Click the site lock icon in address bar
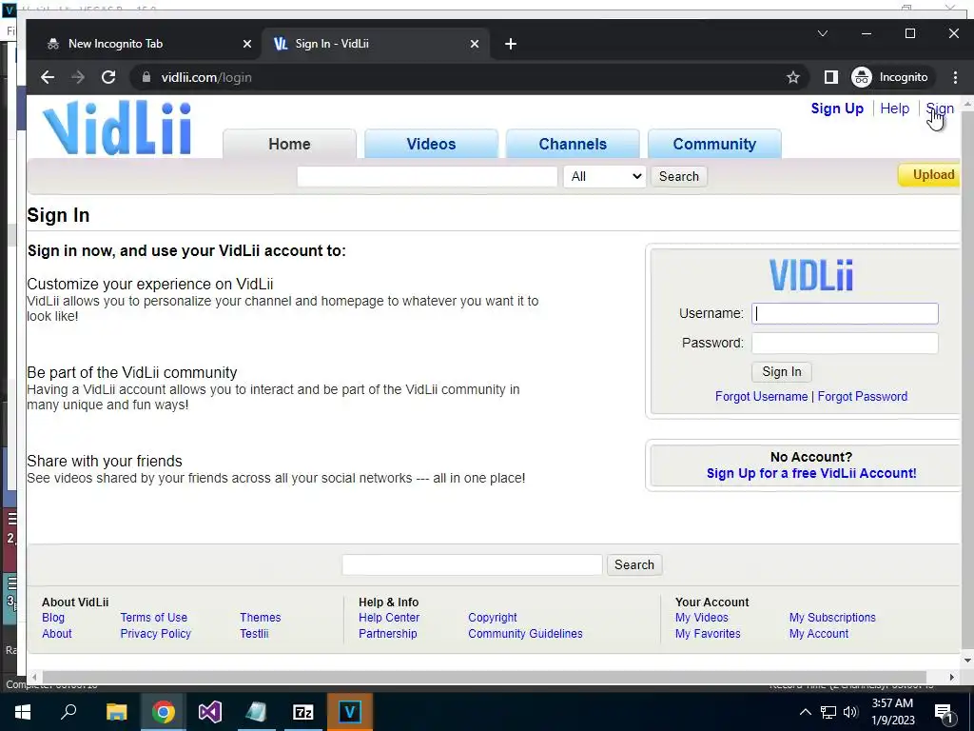 point(146,77)
